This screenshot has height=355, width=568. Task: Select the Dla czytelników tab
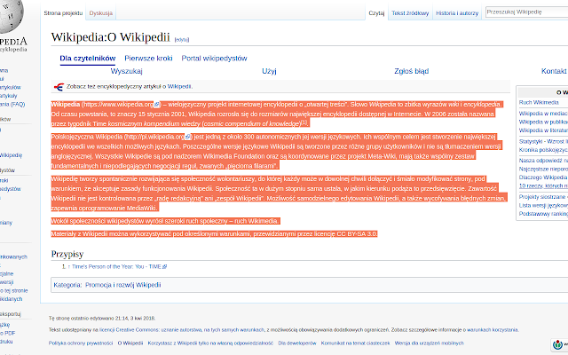tap(88, 59)
